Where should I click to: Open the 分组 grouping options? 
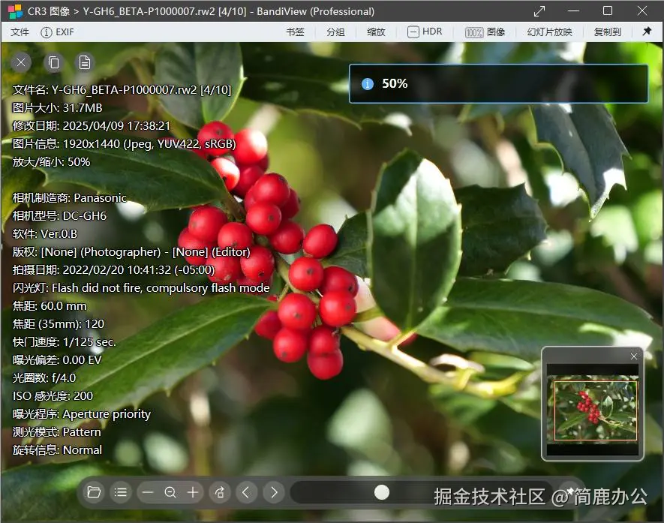click(335, 32)
